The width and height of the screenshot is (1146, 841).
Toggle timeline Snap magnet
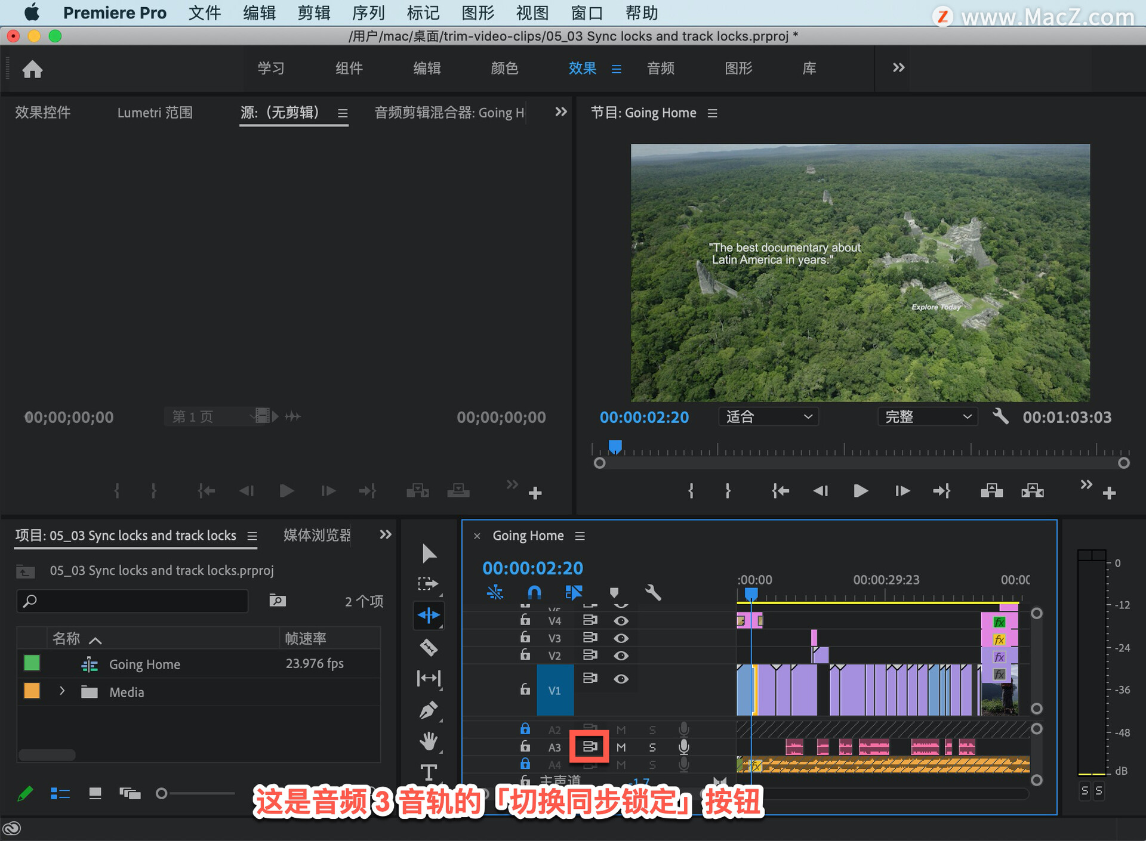pyautogui.click(x=535, y=592)
